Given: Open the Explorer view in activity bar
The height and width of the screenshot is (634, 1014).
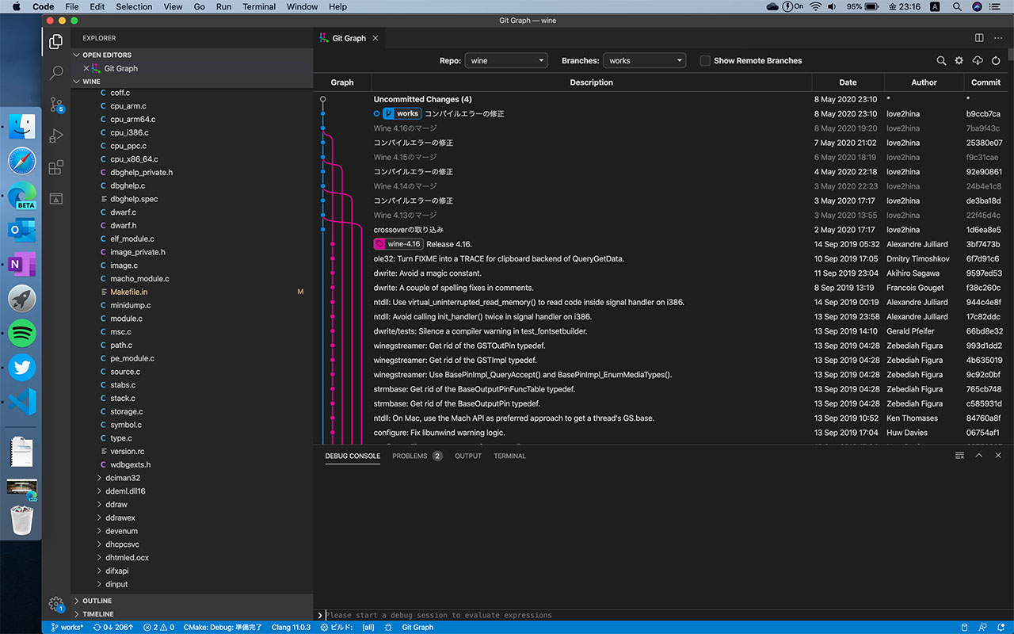Looking at the screenshot, I should point(56,41).
